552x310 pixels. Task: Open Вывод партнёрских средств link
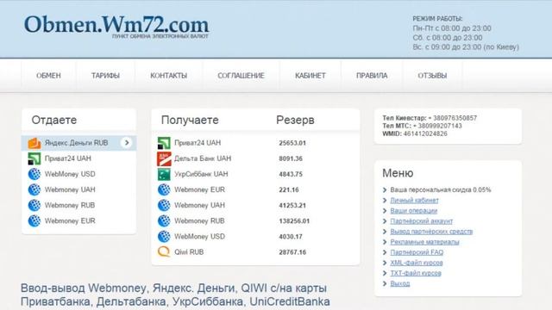[x=431, y=232]
